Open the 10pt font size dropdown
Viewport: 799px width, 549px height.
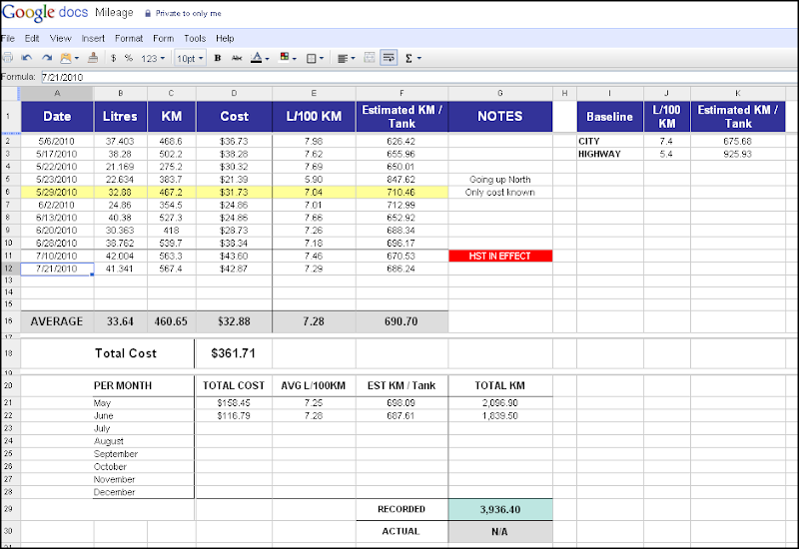click(190, 59)
